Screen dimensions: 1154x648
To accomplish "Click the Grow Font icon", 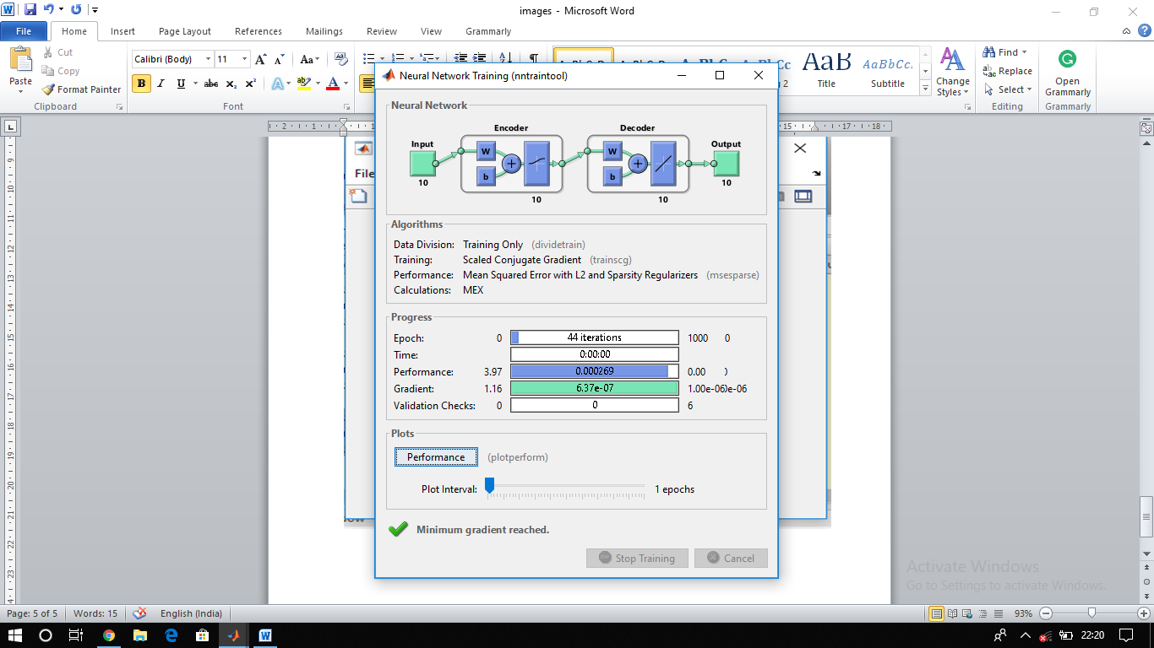I will (261, 59).
